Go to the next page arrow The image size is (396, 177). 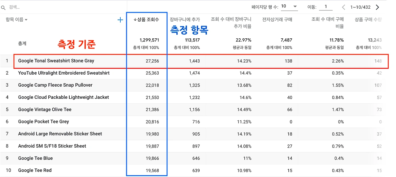coord(377,7)
